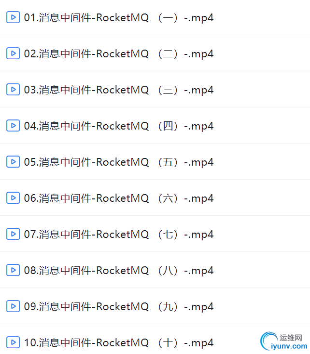
Task: Click the video icon for file 09
Action: [x=13, y=306]
